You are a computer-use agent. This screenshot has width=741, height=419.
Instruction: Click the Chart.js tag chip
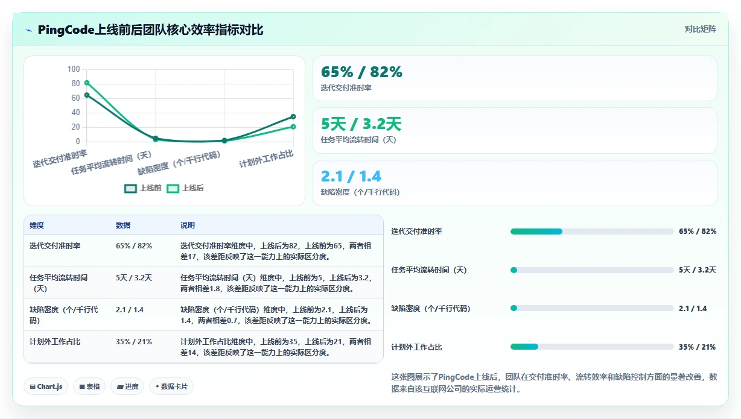tap(46, 386)
